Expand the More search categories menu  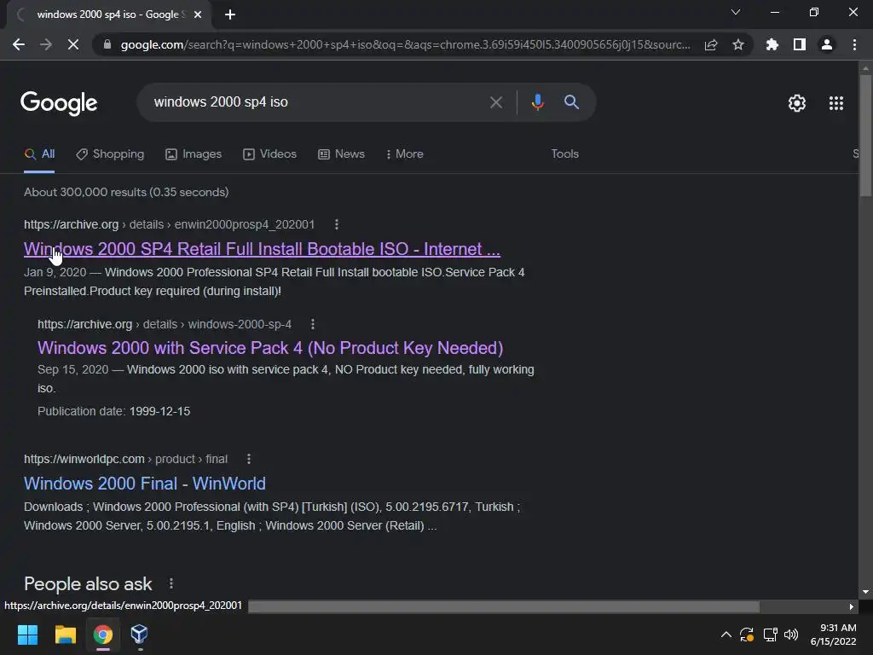404,154
